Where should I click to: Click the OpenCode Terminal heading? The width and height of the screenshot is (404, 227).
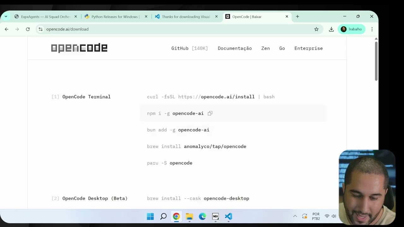(x=86, y=97)
